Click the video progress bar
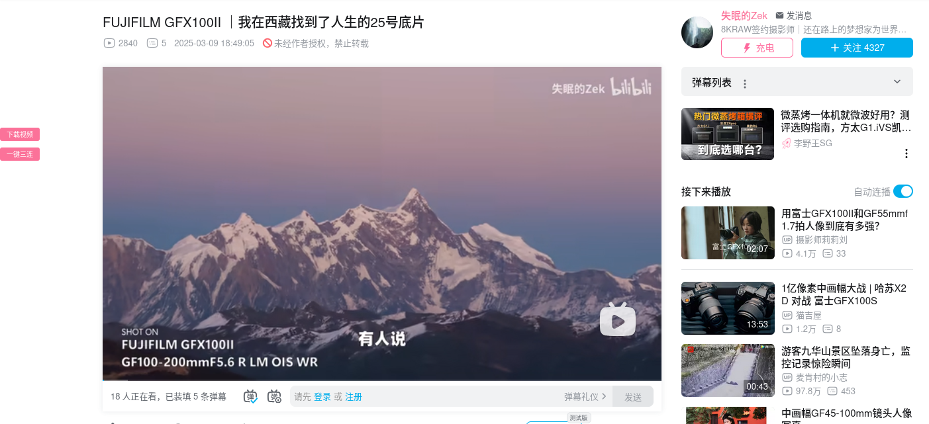The height and width of the screenshot is (424, 929). tap(382, 380)
